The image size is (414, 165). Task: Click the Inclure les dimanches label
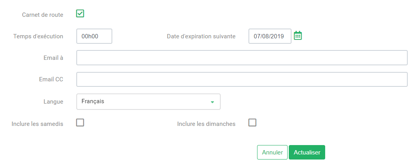pyautogui.click(x=206, y=124)
